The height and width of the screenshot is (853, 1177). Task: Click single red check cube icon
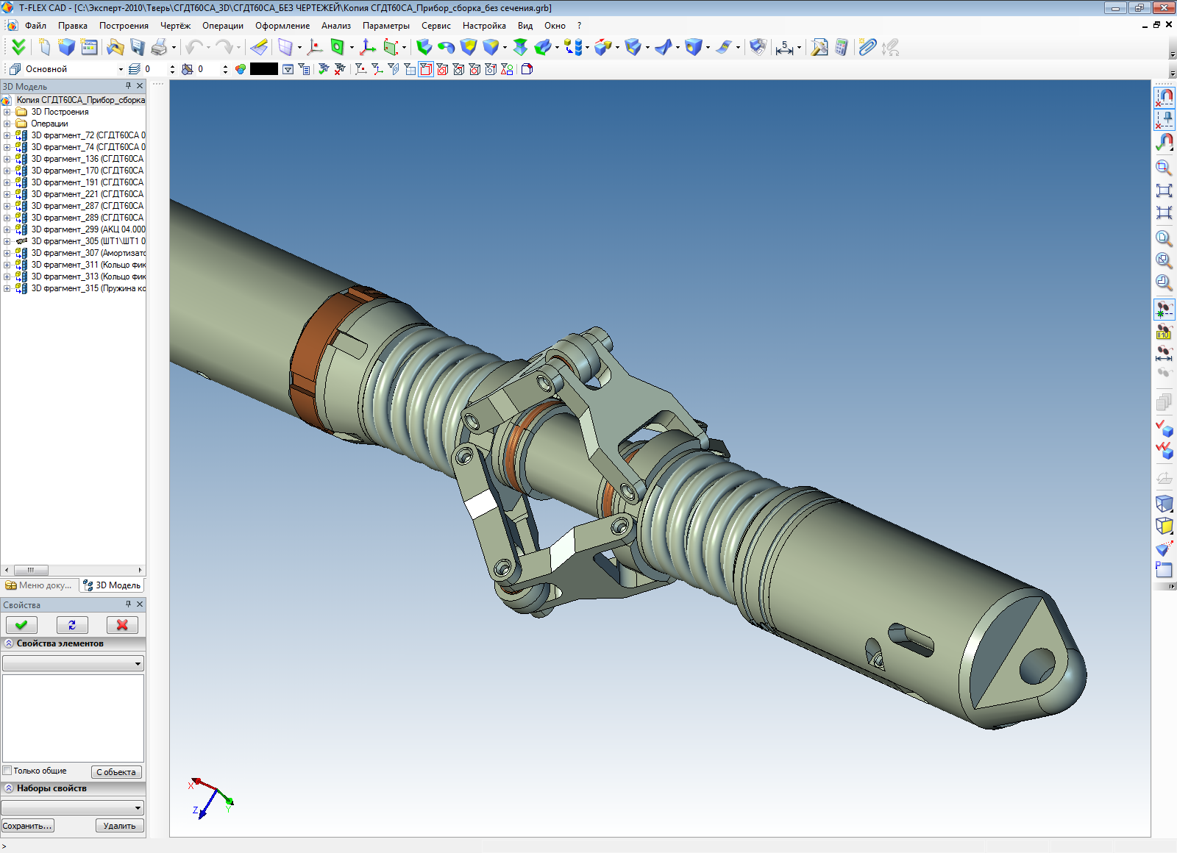pyautogui.click(x=1164, y=427)
